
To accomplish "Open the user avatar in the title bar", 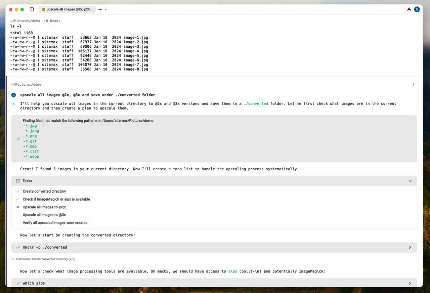I will [417, 9].
